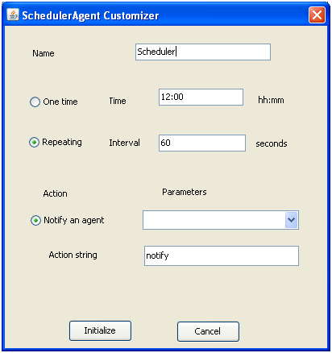Click the Interval label
The width and height of the screenshot is (332, 353).
(x=124, y=143)
